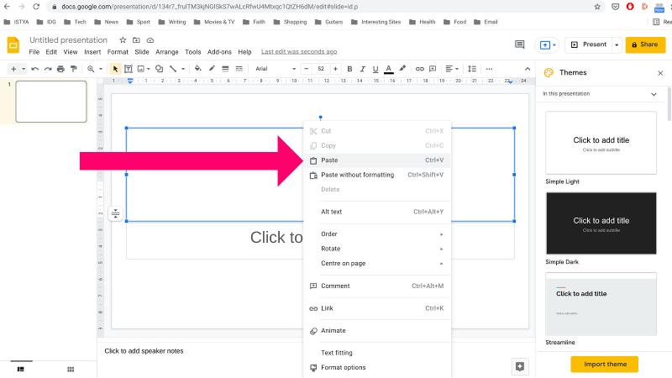Select the shape tool
The height and width of the screenshot is (378, 672).
[159, 69]
